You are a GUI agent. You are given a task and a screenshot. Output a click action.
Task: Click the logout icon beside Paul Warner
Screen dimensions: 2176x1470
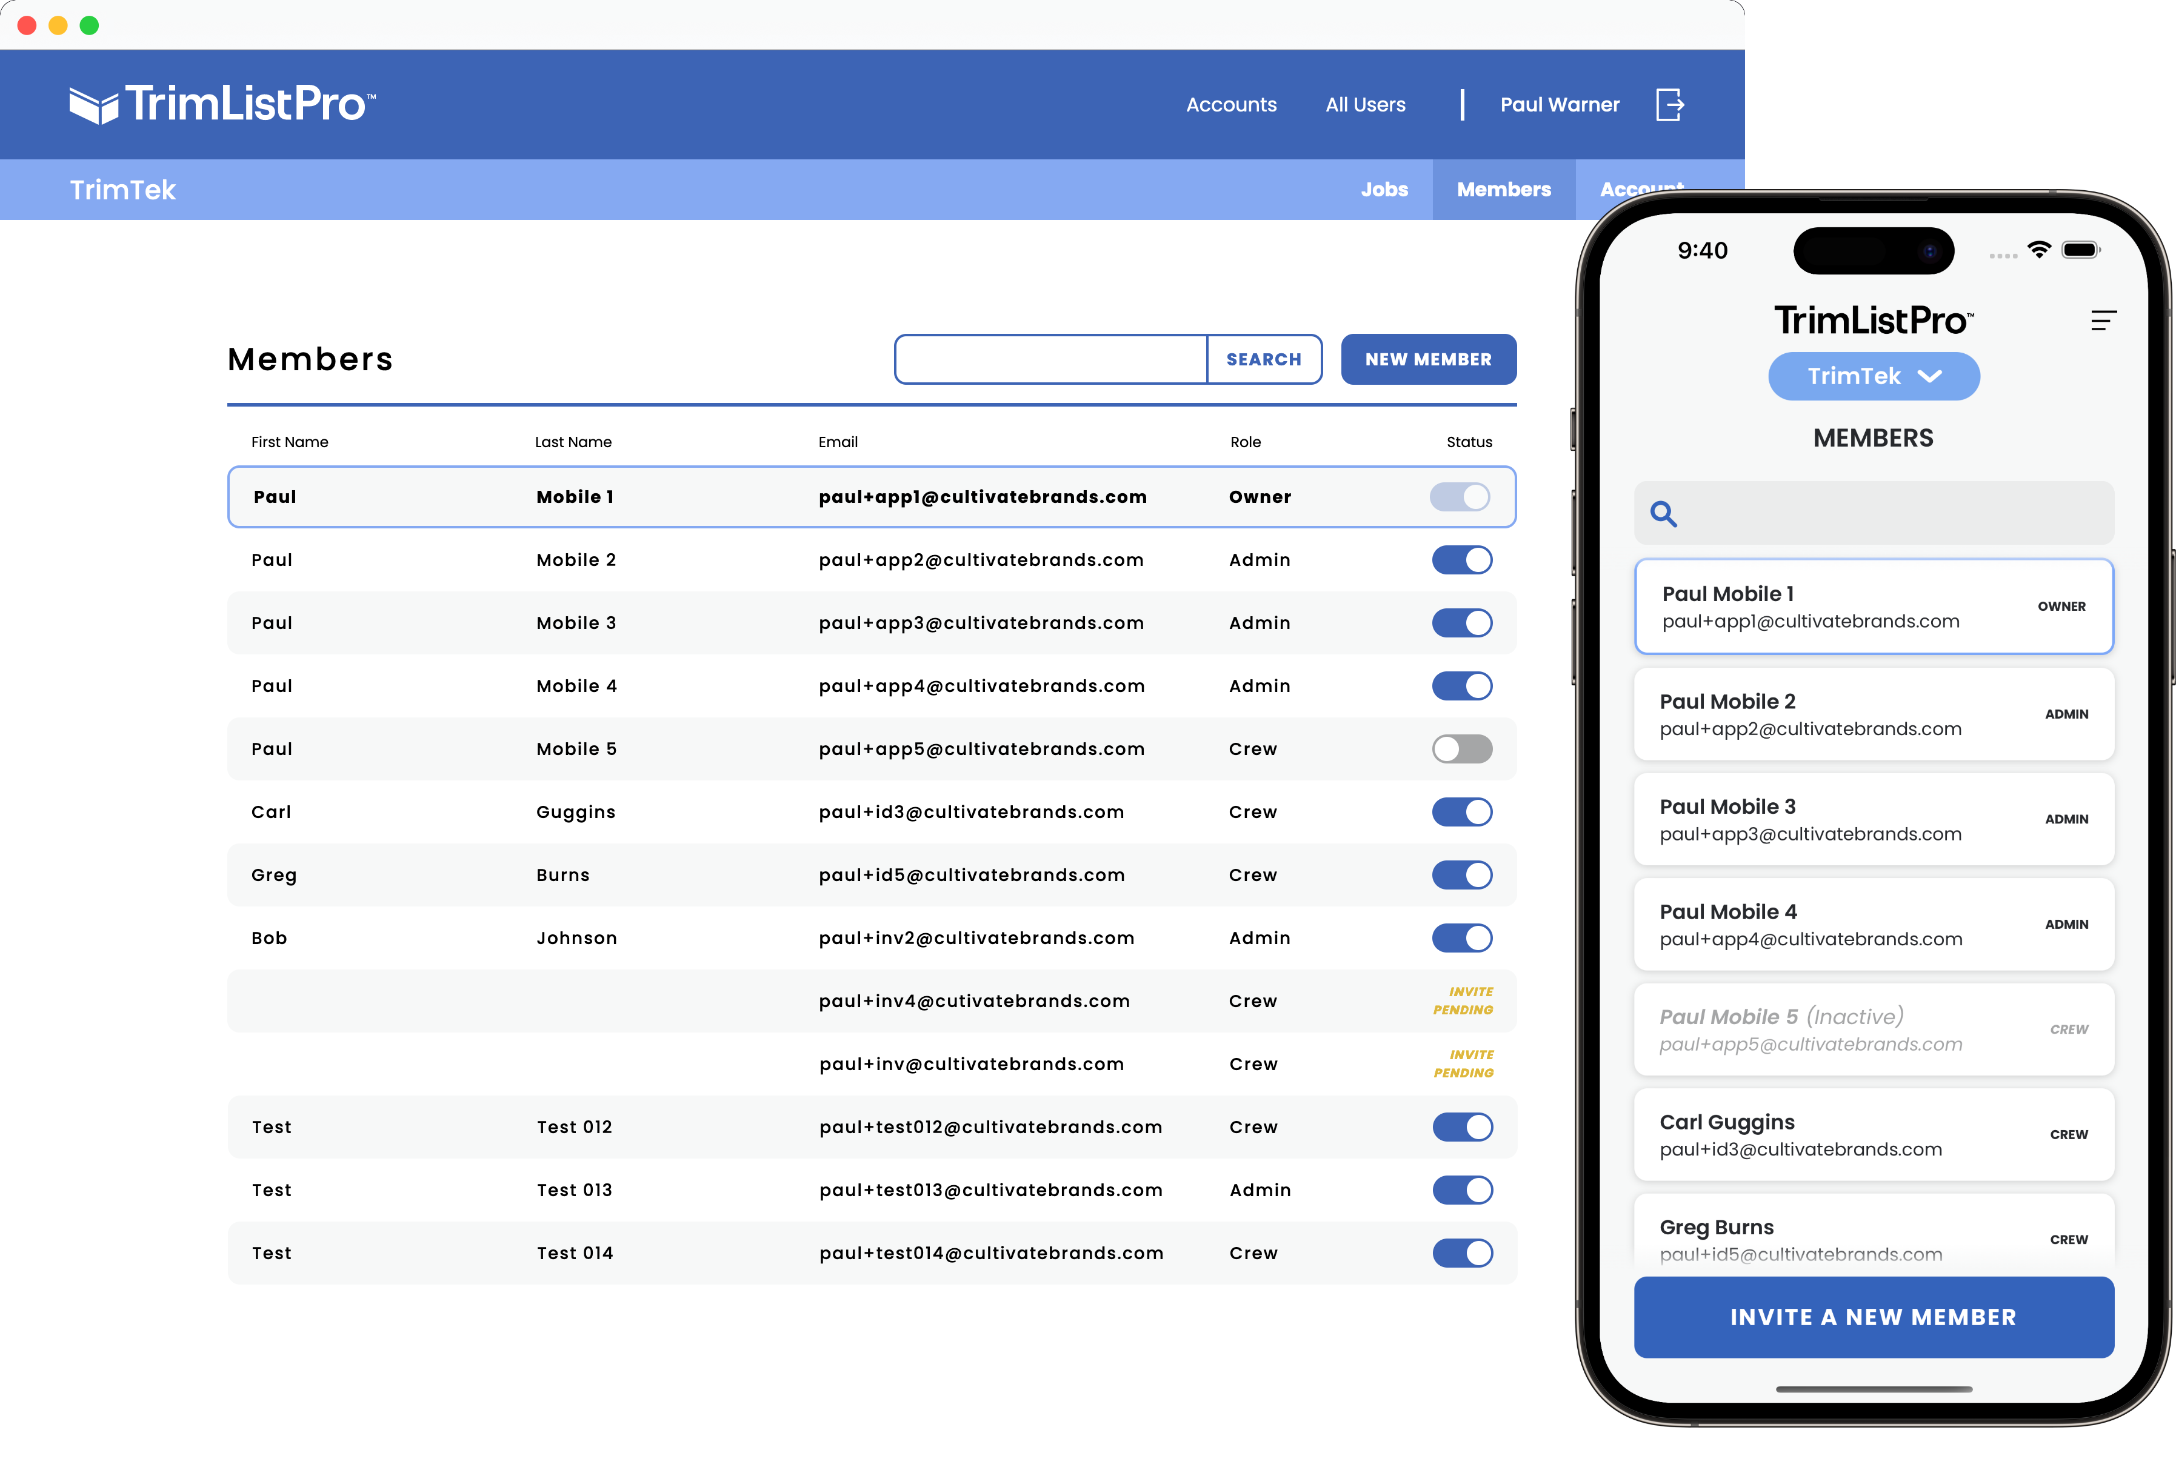click(x=1669, y=105)
